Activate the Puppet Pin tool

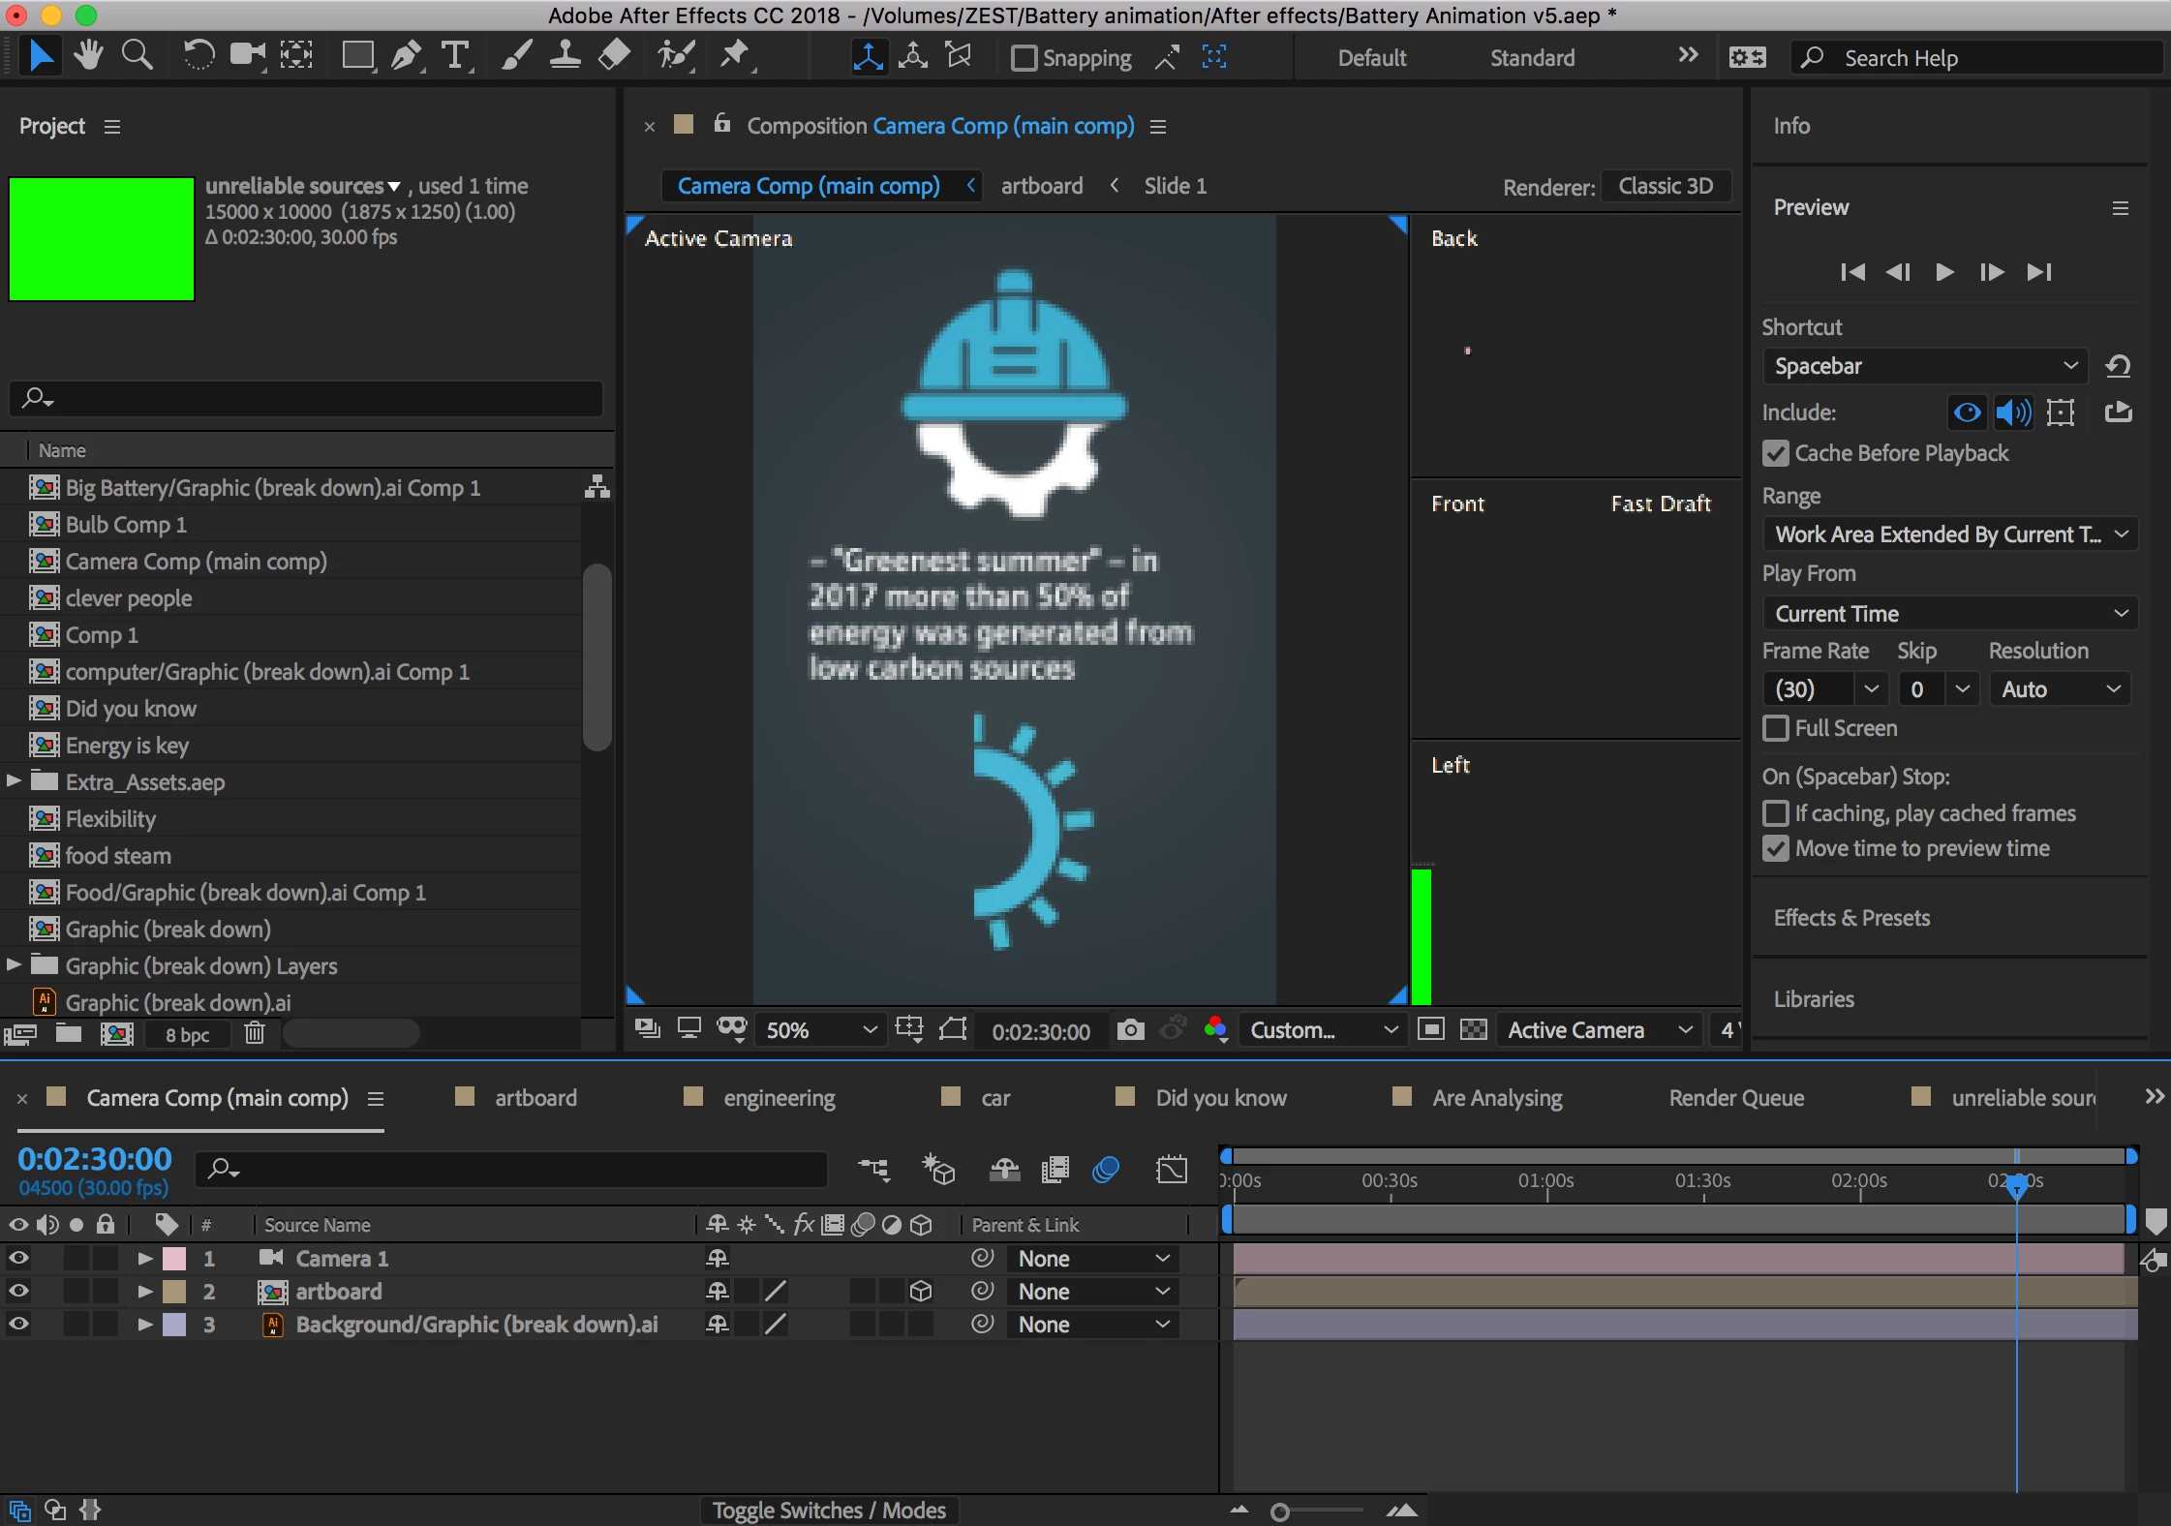coord(735,56)
